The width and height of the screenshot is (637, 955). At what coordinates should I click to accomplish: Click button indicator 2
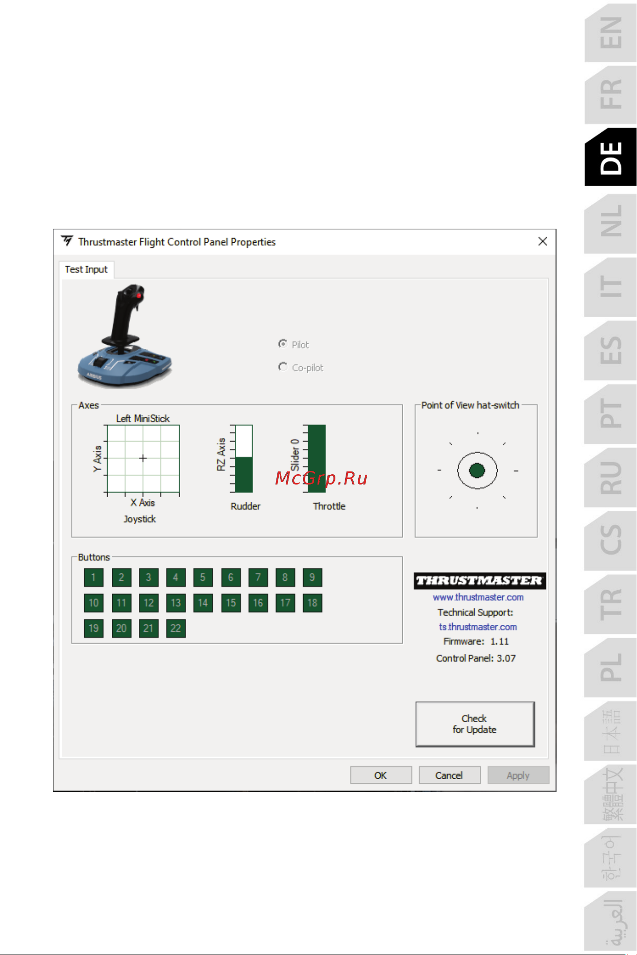(x=121, y=578)
